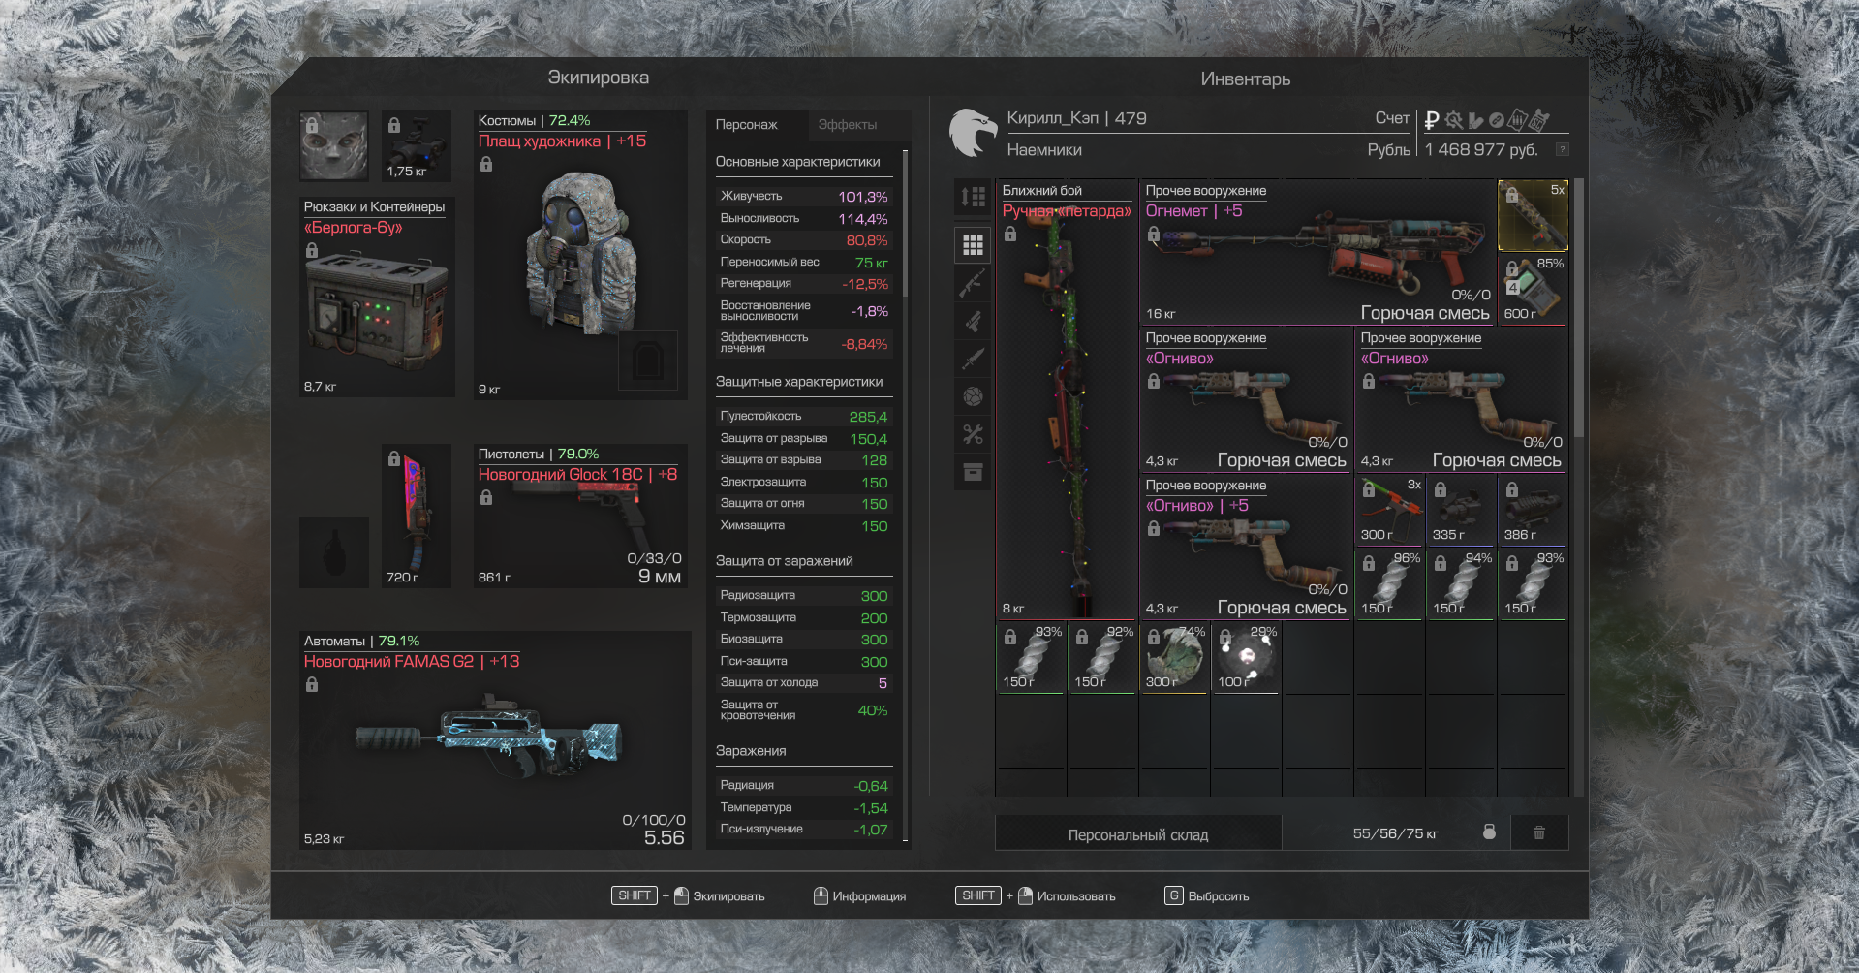Toggle lock on the 74% artifact
Screen dimensions: 1859x973
coord(1153,638)
